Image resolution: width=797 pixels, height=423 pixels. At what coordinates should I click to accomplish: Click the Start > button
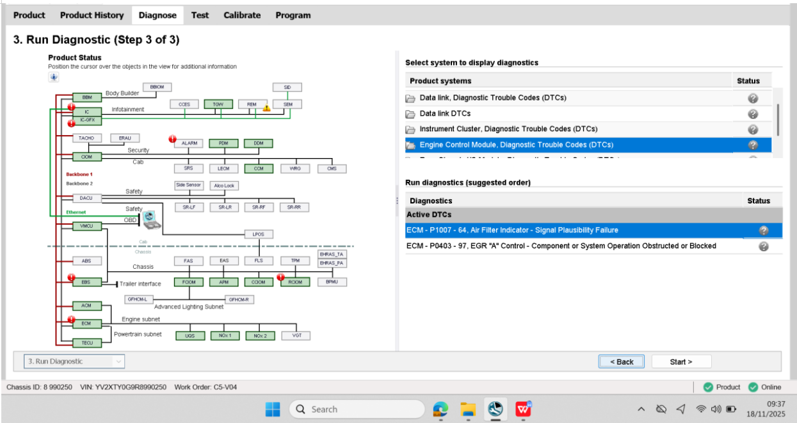[x=681, y=362]
